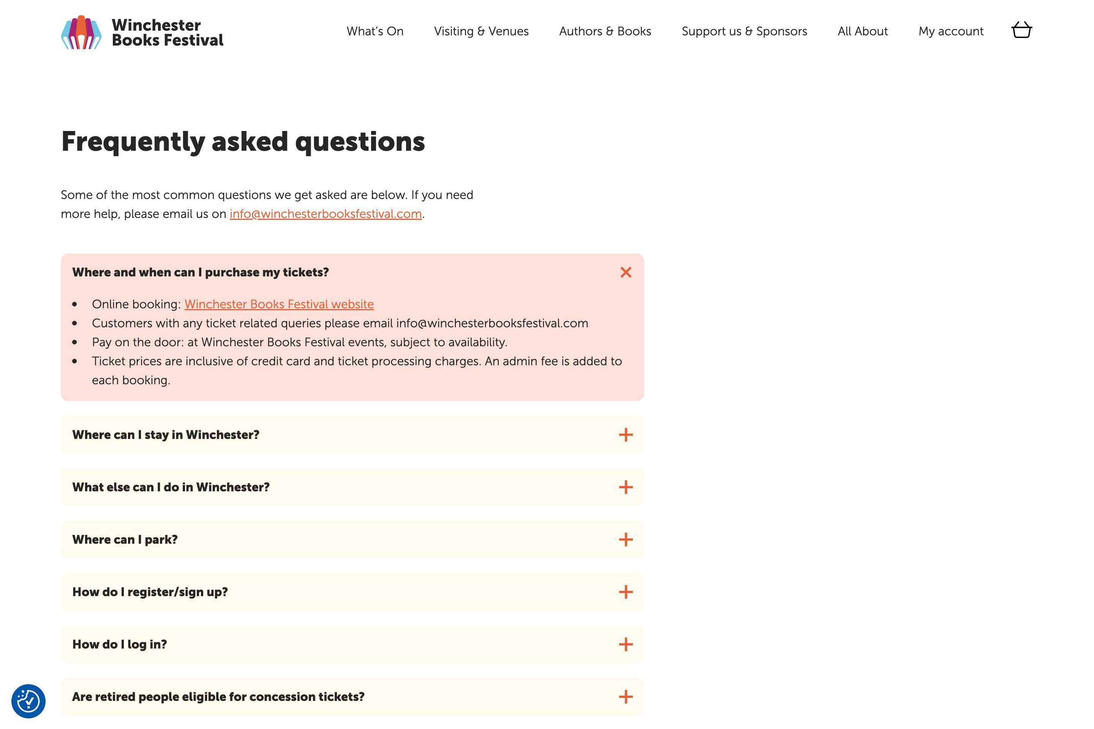Click the 'What else can I do in Winchester?' question
Screen dimensions: 1094x729
[x=171, y=487]
